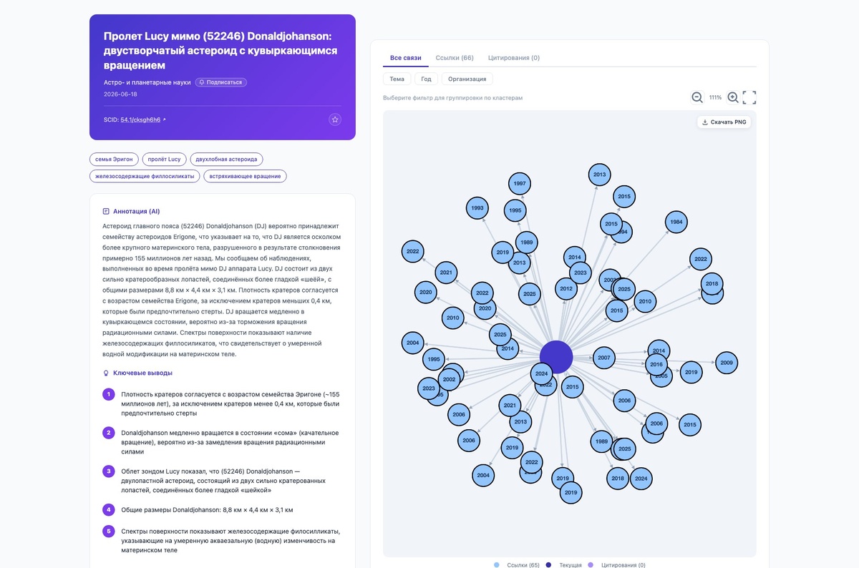This screenshot has height=568, width=859.
Task: Select the 2007 node in the graph
Action: point(604,358)
